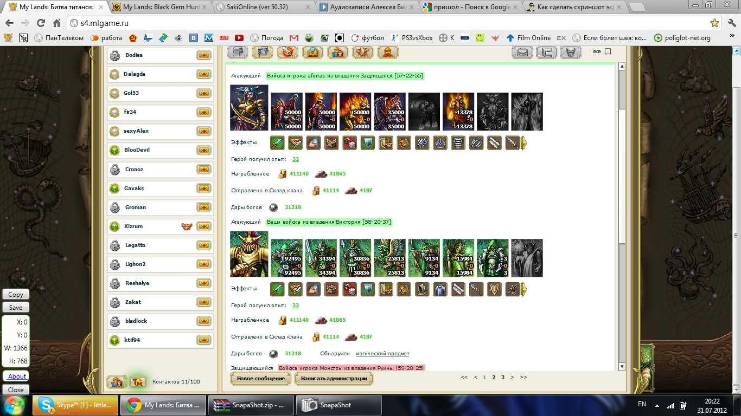Switch to 'Аудиозаписи Алексея' tab

click(x=367, y=7)
